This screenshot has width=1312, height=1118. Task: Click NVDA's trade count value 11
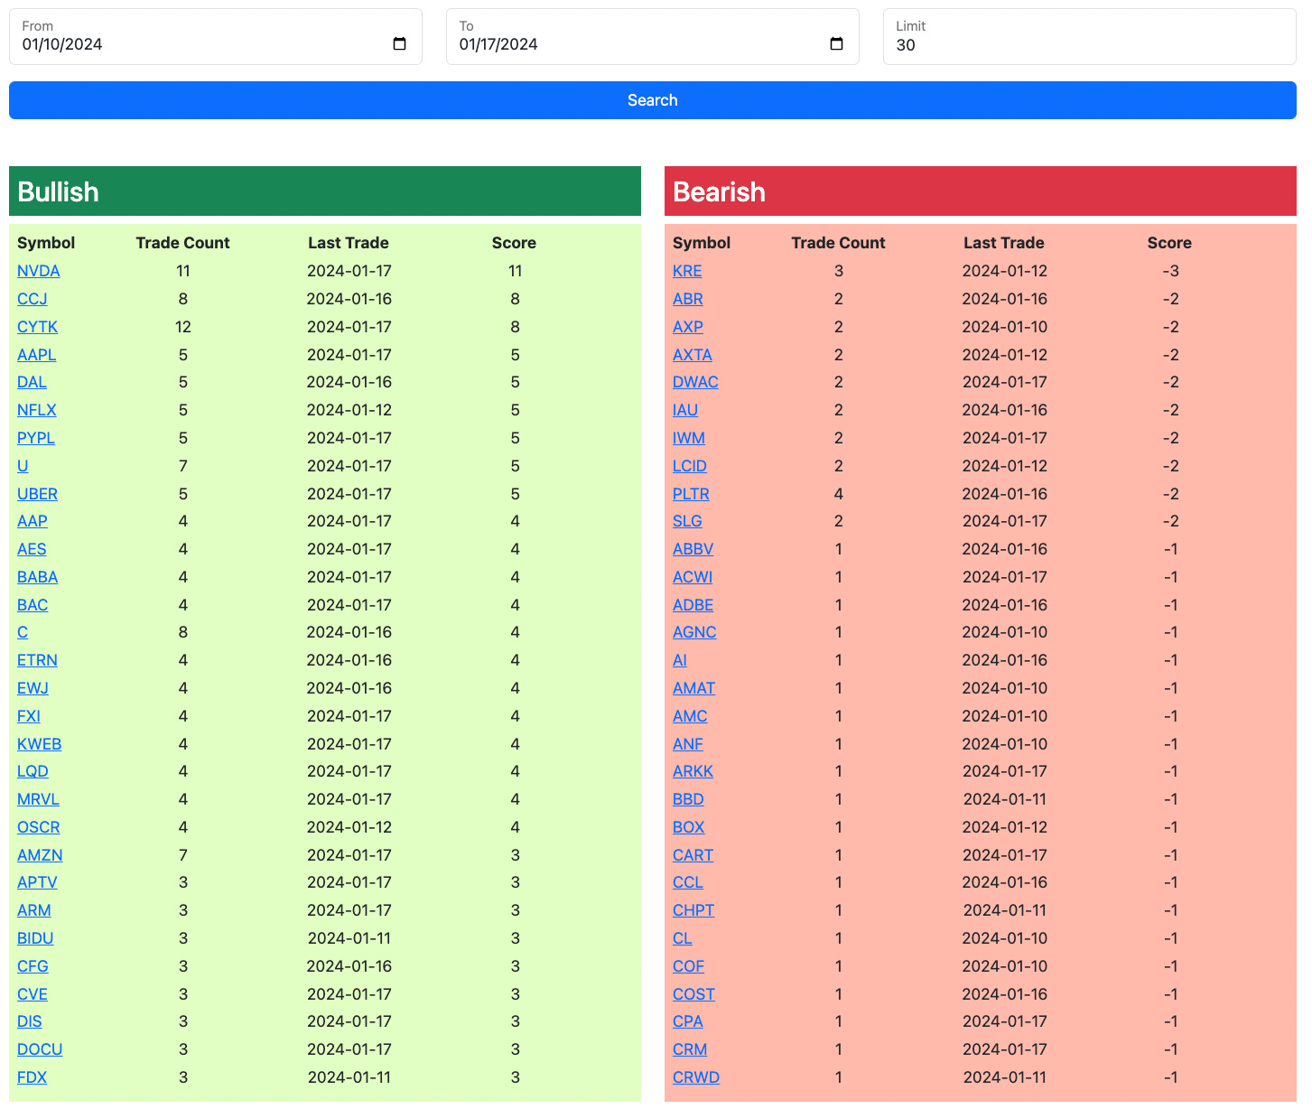click(183, 271)
